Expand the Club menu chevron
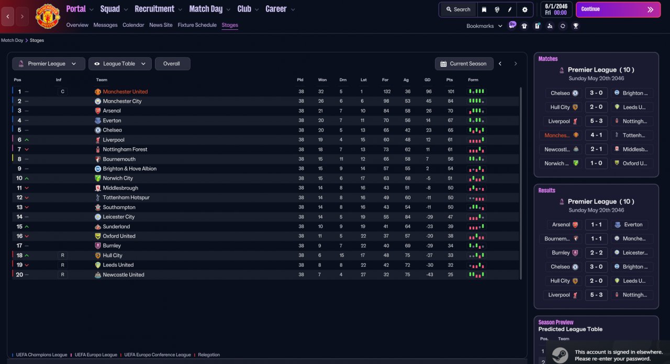Viewport: 670px width, 364px height. pyautogui.click(x=257, y=9)
